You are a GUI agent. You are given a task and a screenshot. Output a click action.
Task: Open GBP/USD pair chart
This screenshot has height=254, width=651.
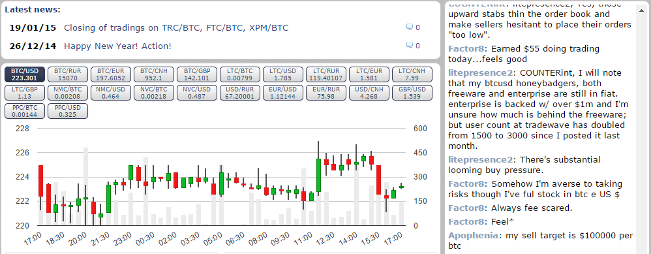pyautogui.click(x=412, y=93)
